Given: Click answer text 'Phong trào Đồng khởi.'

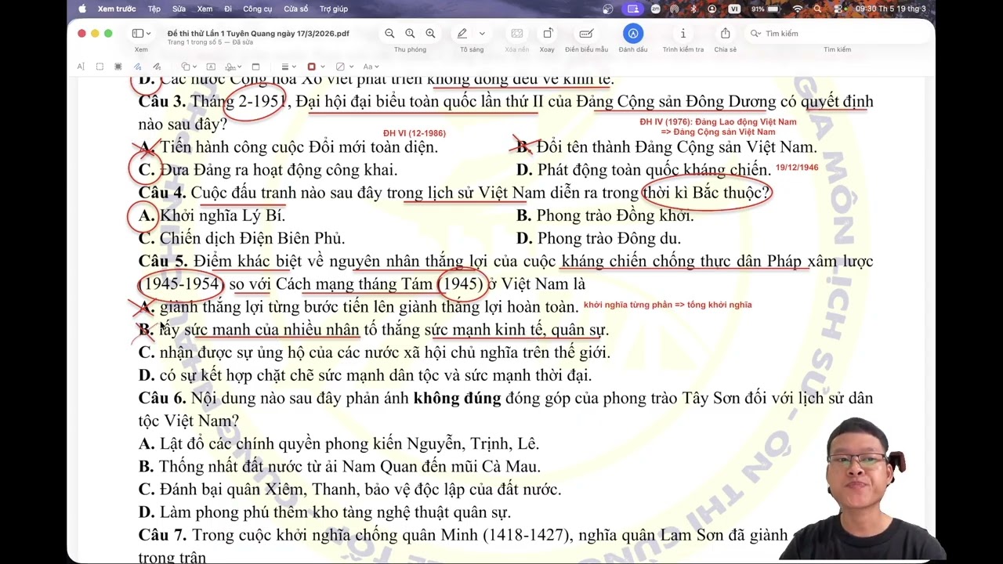Looking at the screenshot, I should (615, 215).
